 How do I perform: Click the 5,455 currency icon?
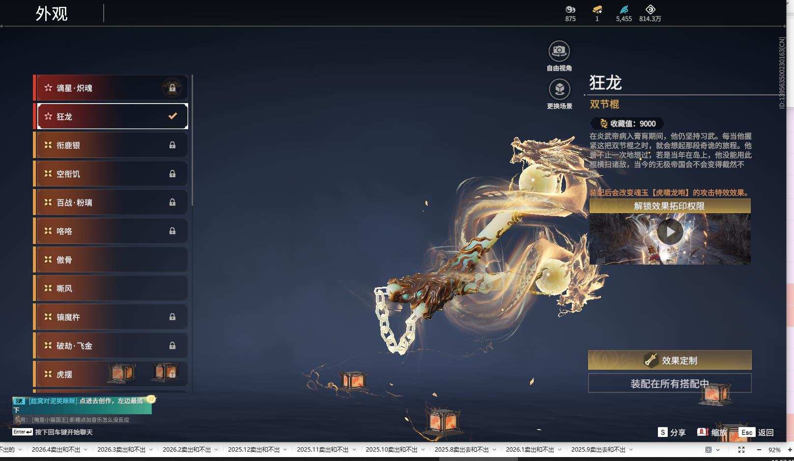[624, 9]
